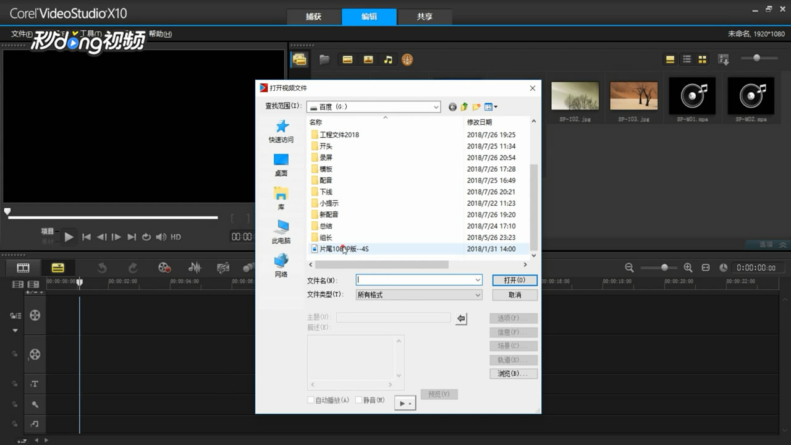Open the Sound Mixer waveform icon
This screenshot has width=791, height=445.
point(195,268)
